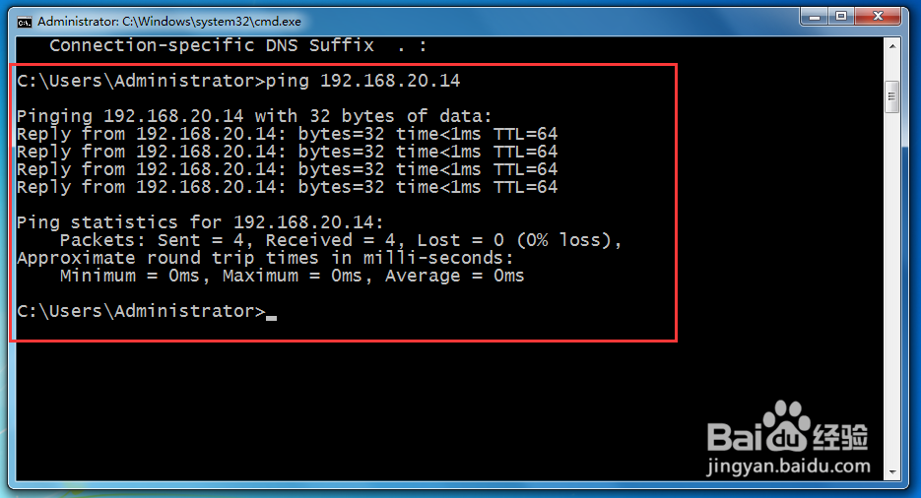Maximize the cmd.exe window
Image resolution: width=921 pixels, height=498 pixels.
click(841, 17)
